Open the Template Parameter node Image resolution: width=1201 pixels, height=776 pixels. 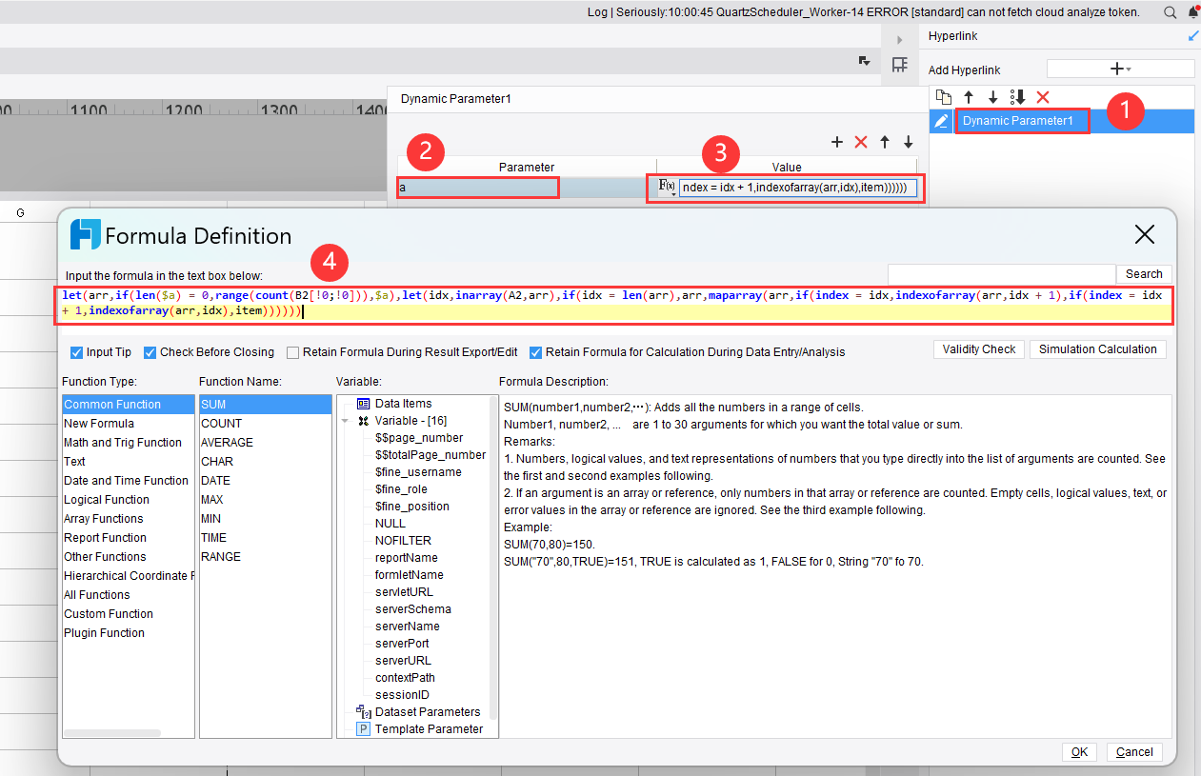[x=429, y=729]
